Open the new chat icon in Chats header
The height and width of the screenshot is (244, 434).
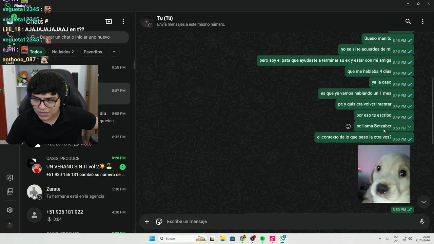click(109, 21)
